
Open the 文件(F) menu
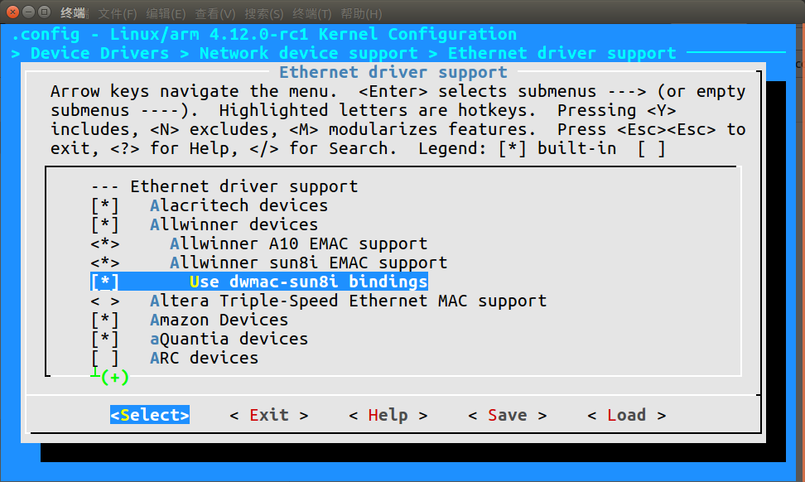[x=117, y=13]
